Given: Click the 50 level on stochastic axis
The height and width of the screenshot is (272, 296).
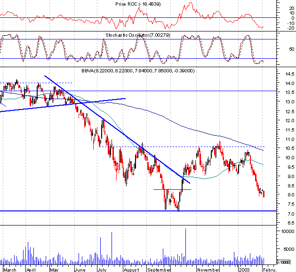Looking at the screenshot, I should point(292,49).
